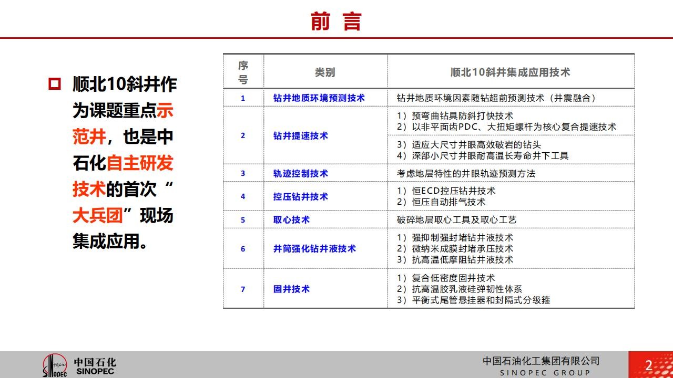Select the slide title 前言
The width and height of the screenshot is (673, 378).
click(336, 22)
